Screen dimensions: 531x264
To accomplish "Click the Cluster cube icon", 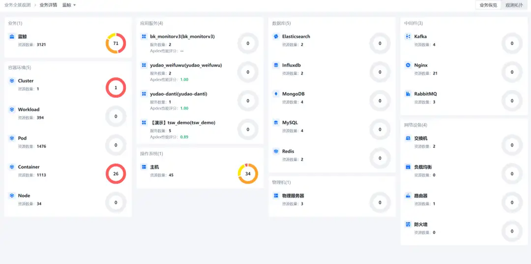I will pos(12,81).
